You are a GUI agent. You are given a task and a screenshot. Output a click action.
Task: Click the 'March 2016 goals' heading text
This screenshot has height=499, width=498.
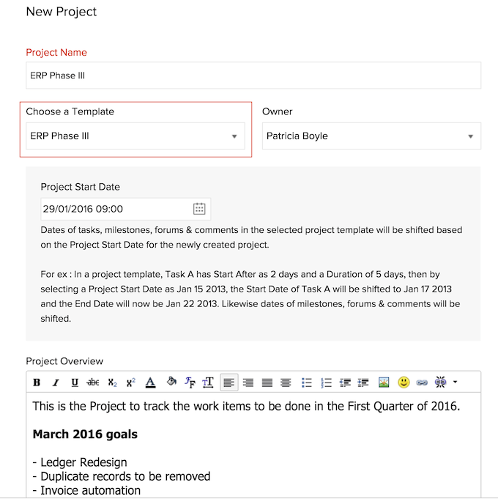point(85,434)
